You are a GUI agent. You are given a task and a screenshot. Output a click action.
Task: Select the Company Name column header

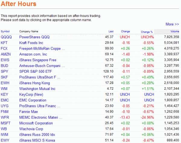click(x=29, y=32)
